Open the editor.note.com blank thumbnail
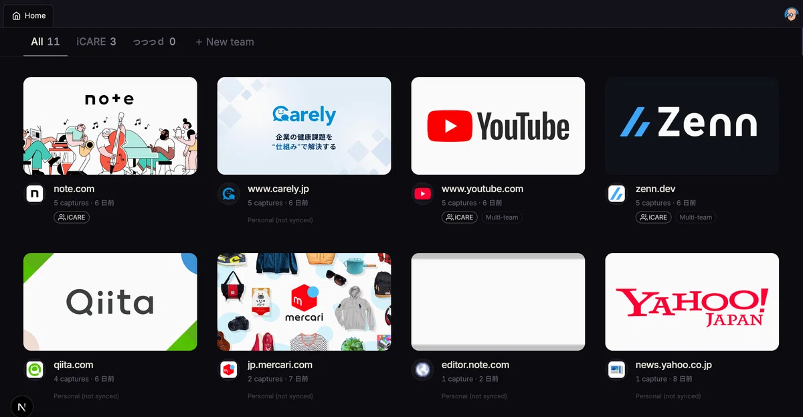Screen dimensions: 803x417 coord(498,302)
